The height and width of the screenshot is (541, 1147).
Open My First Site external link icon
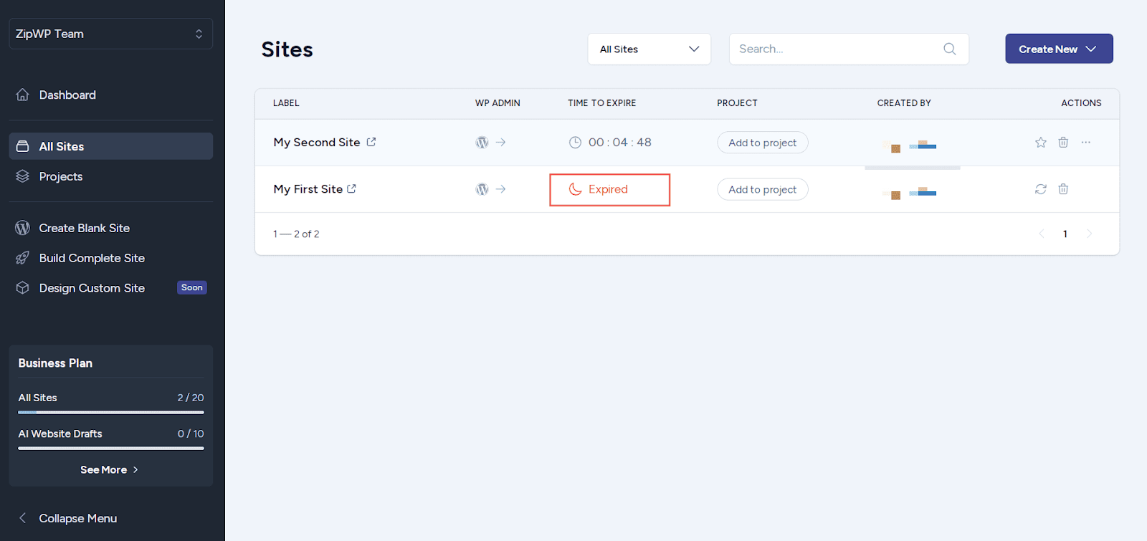[352, 189]
